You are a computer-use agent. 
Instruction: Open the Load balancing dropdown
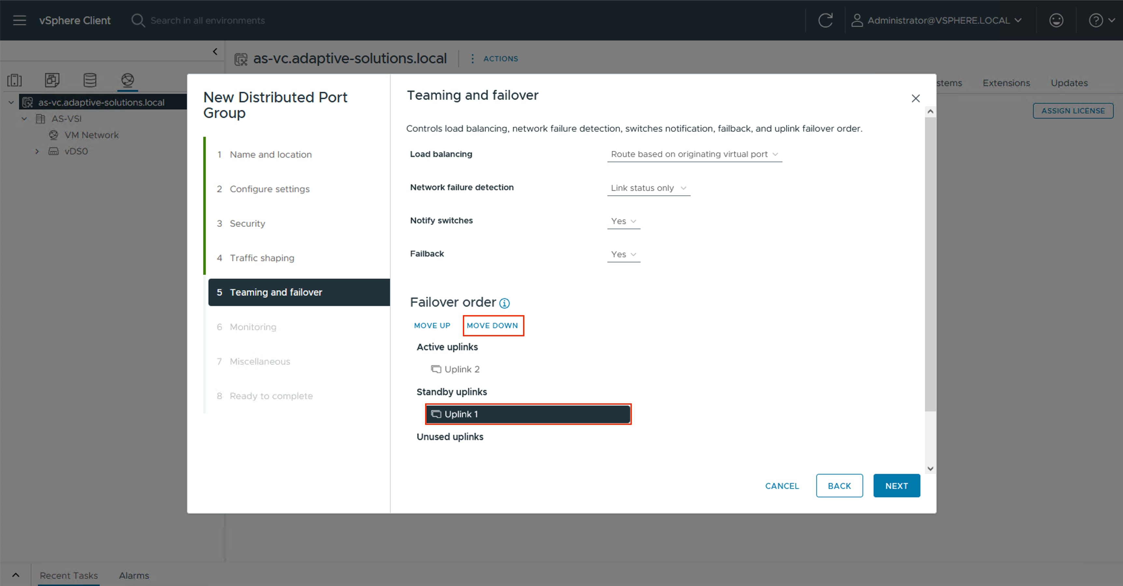pos(694,154)
